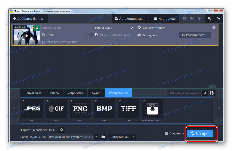Click the green star badge on thumbnail

[37, 28]
